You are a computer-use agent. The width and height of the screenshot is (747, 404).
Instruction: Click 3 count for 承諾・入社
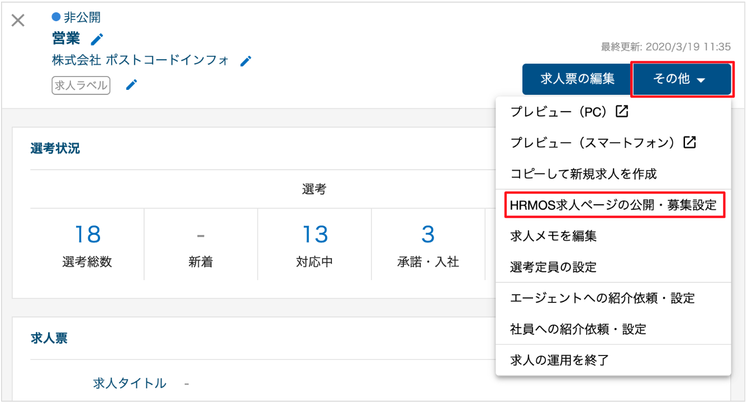[x=428, y=235]
